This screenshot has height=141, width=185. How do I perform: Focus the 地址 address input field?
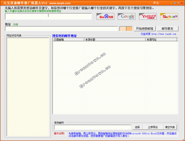[61, 29]
